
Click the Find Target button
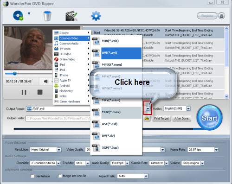tap(161, 119)
